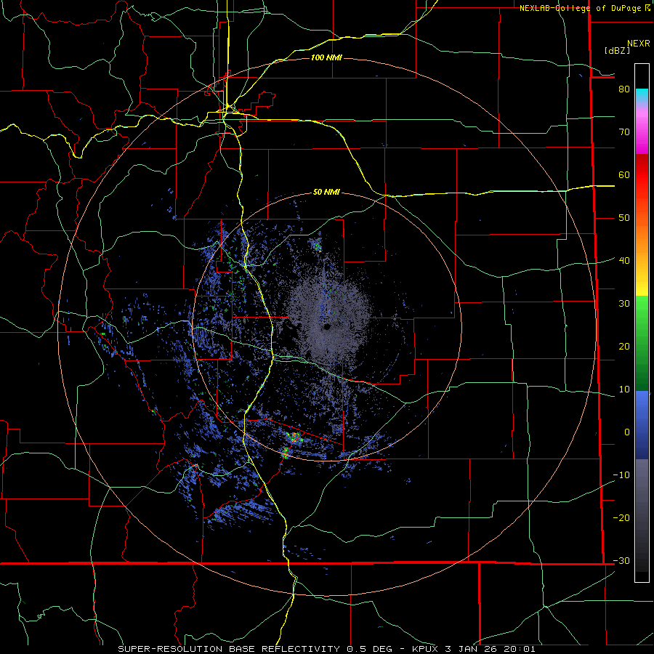Click the [dBZ] unit label

tap(617, 50)
